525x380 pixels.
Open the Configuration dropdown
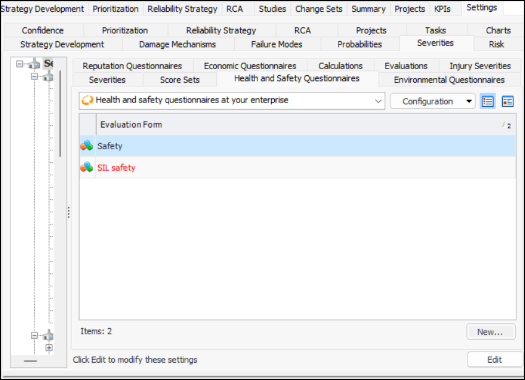tap(432, 101)
